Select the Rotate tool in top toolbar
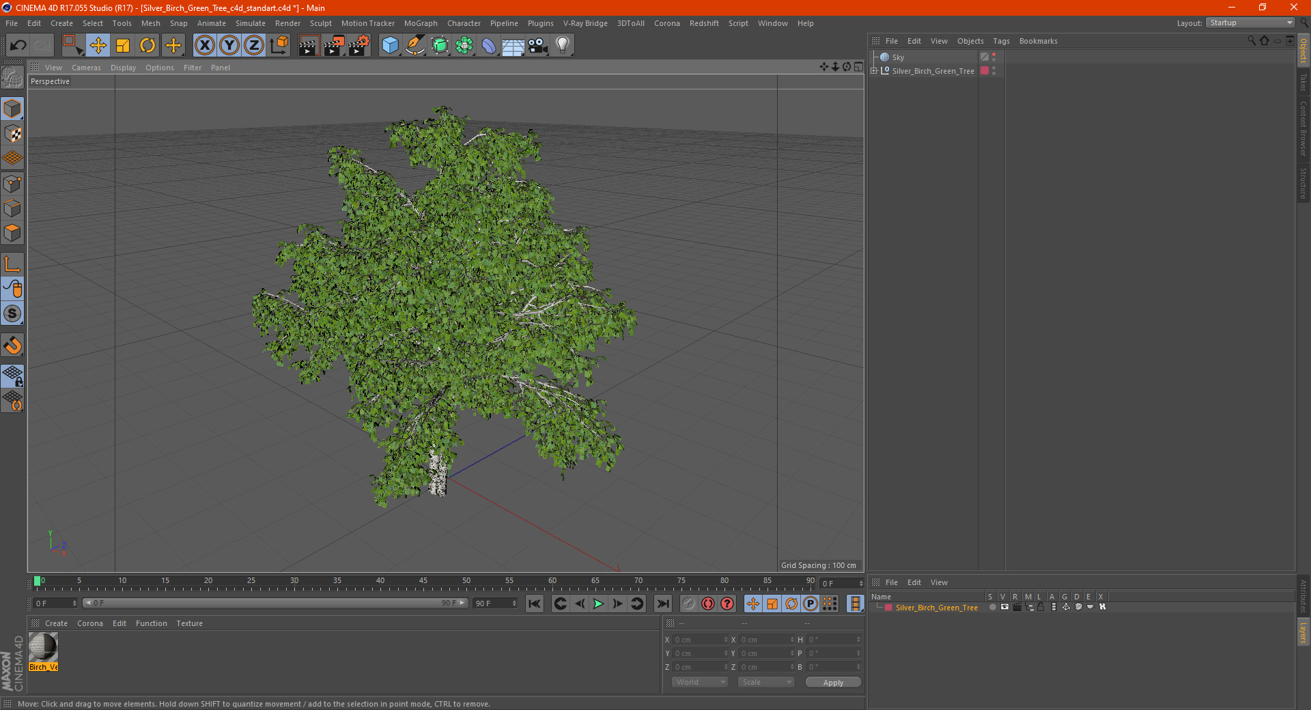The image size is (1311, 710). point(147,46)
